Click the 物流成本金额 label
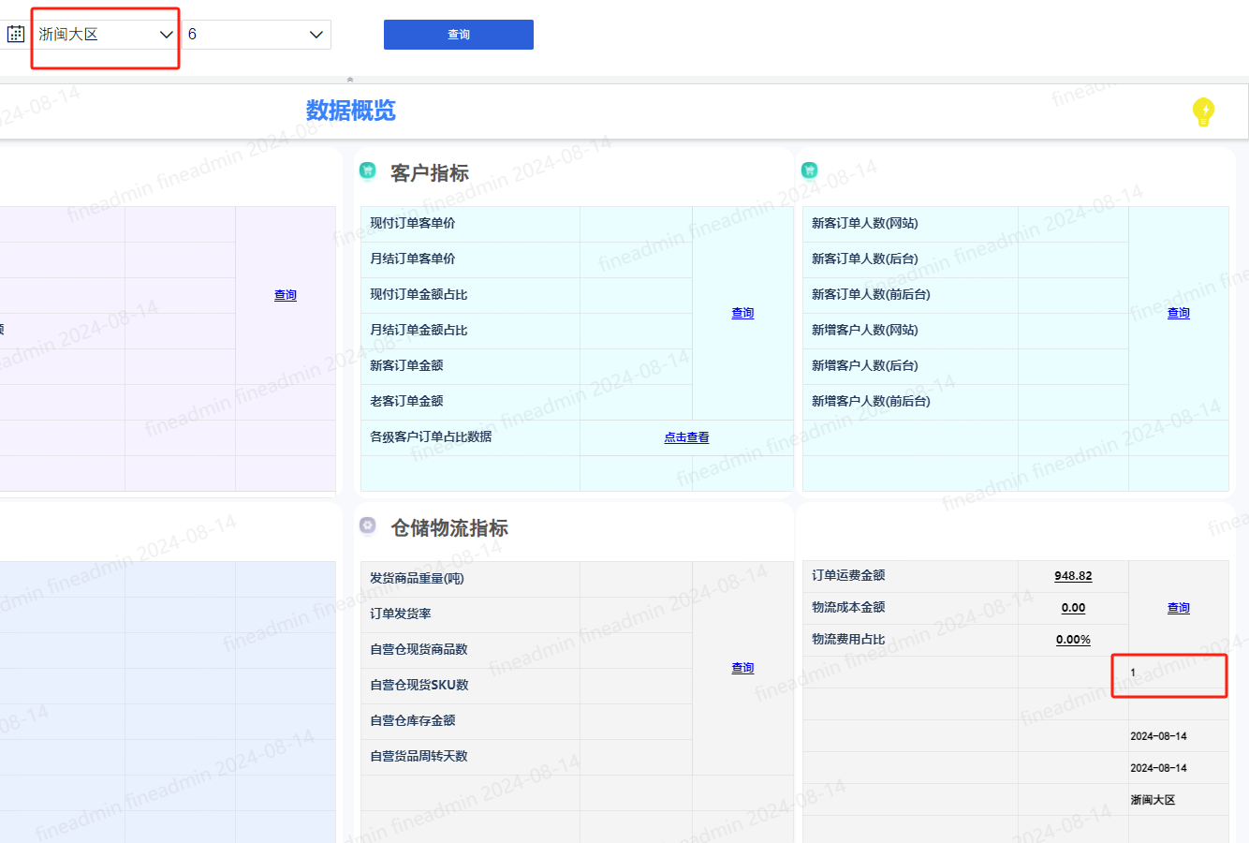 [x=848, y=607]
